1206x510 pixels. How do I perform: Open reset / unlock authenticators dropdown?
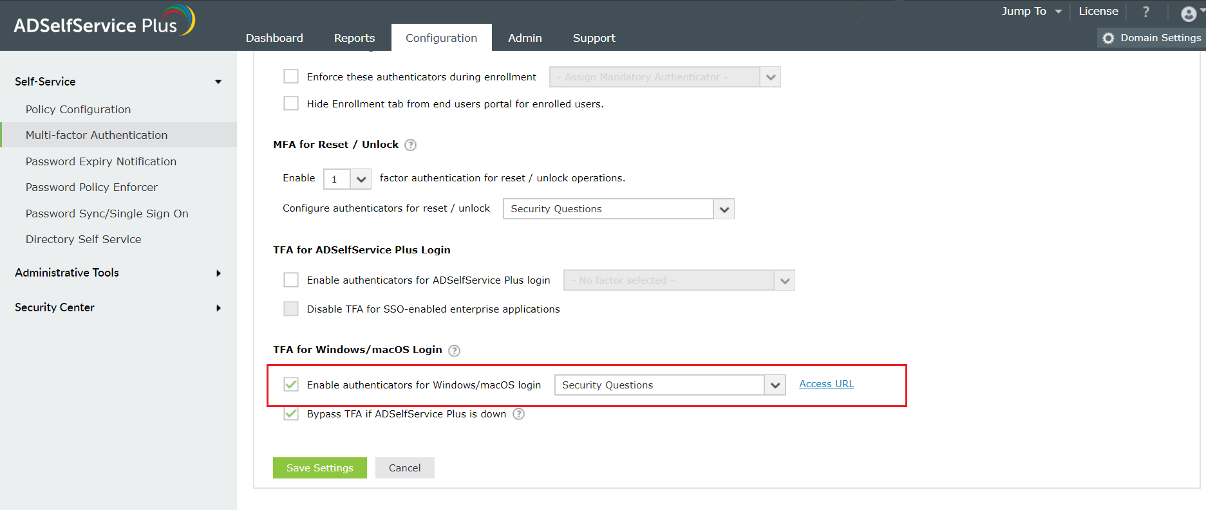[619, 209]
